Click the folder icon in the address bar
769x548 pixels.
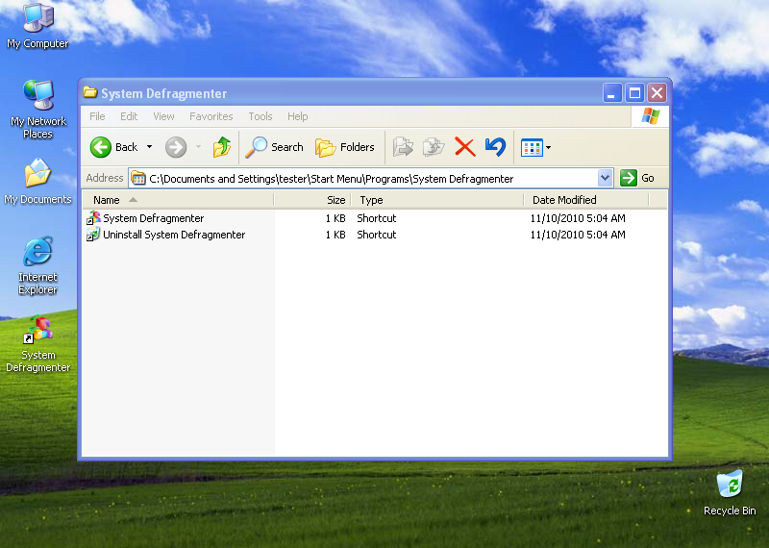(138, 178)
